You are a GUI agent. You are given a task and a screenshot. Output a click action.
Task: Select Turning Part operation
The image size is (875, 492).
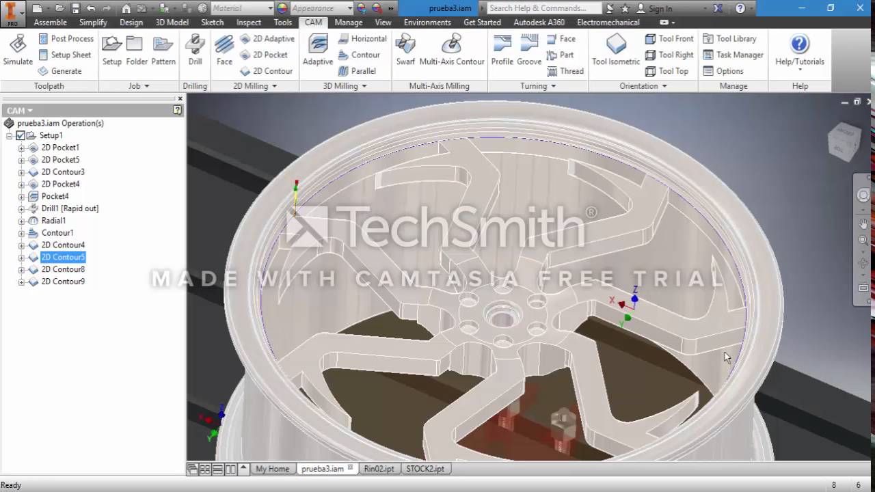561,55
